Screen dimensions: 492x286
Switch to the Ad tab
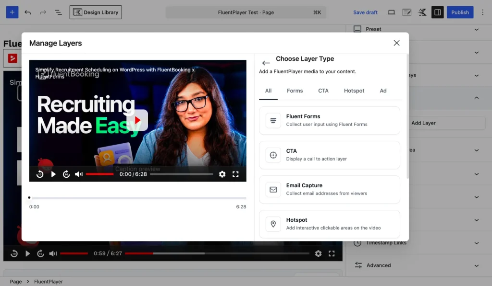coord(383,91)
